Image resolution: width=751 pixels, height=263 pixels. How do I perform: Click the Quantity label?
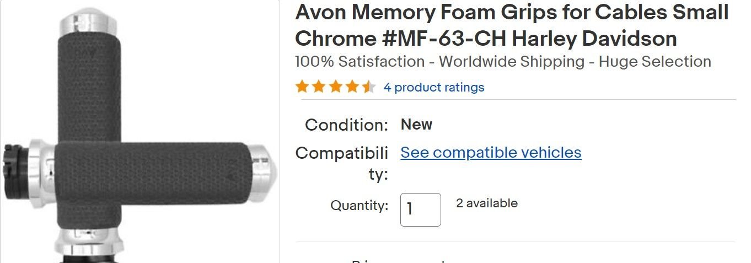pos(359,206)
